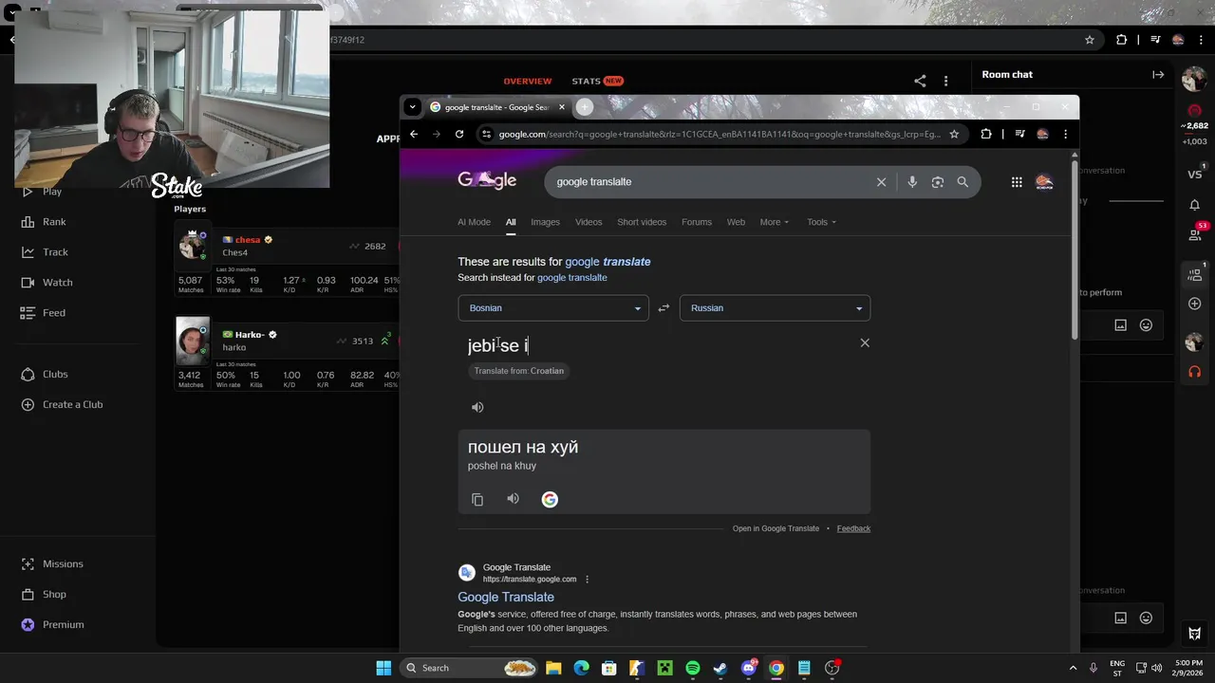The height and width of the screenshot is (683, 1215).
Task: Open tab search dropdown in Chrome
Action: 412,107
